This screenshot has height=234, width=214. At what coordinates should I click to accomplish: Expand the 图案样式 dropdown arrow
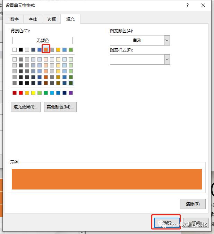[167, 59]
